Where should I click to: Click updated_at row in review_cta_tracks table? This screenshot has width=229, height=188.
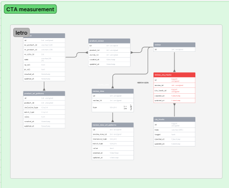click(x=174, y=101)
